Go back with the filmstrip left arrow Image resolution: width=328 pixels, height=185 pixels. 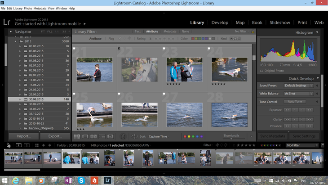pos(44,145)
